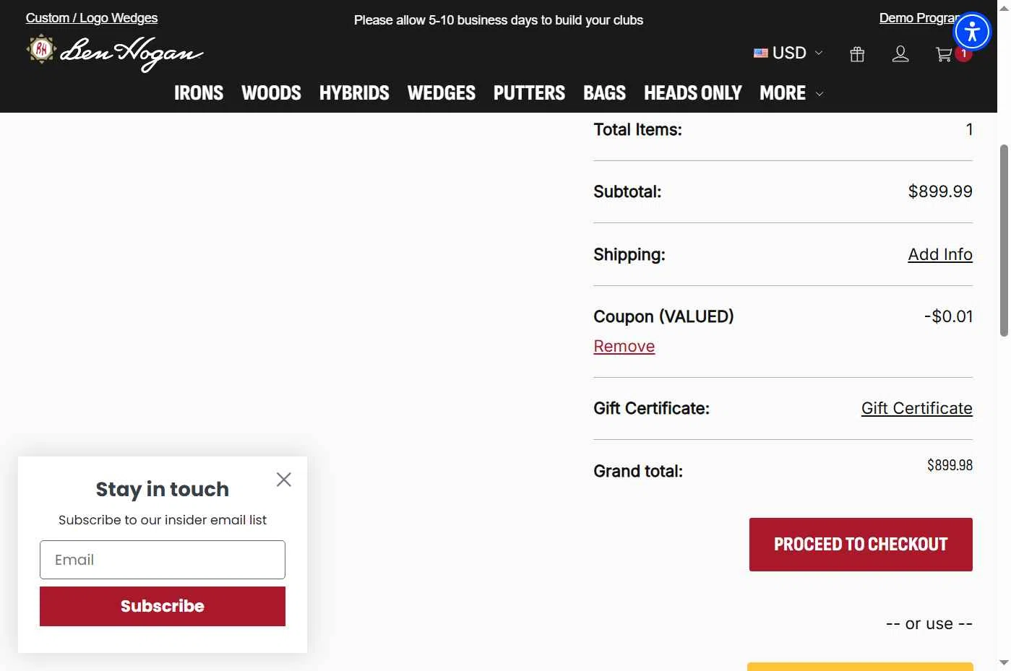Viewport: 1011px width, 671px height.
Task: Open the IRONS menu
Action: [199, 93]
